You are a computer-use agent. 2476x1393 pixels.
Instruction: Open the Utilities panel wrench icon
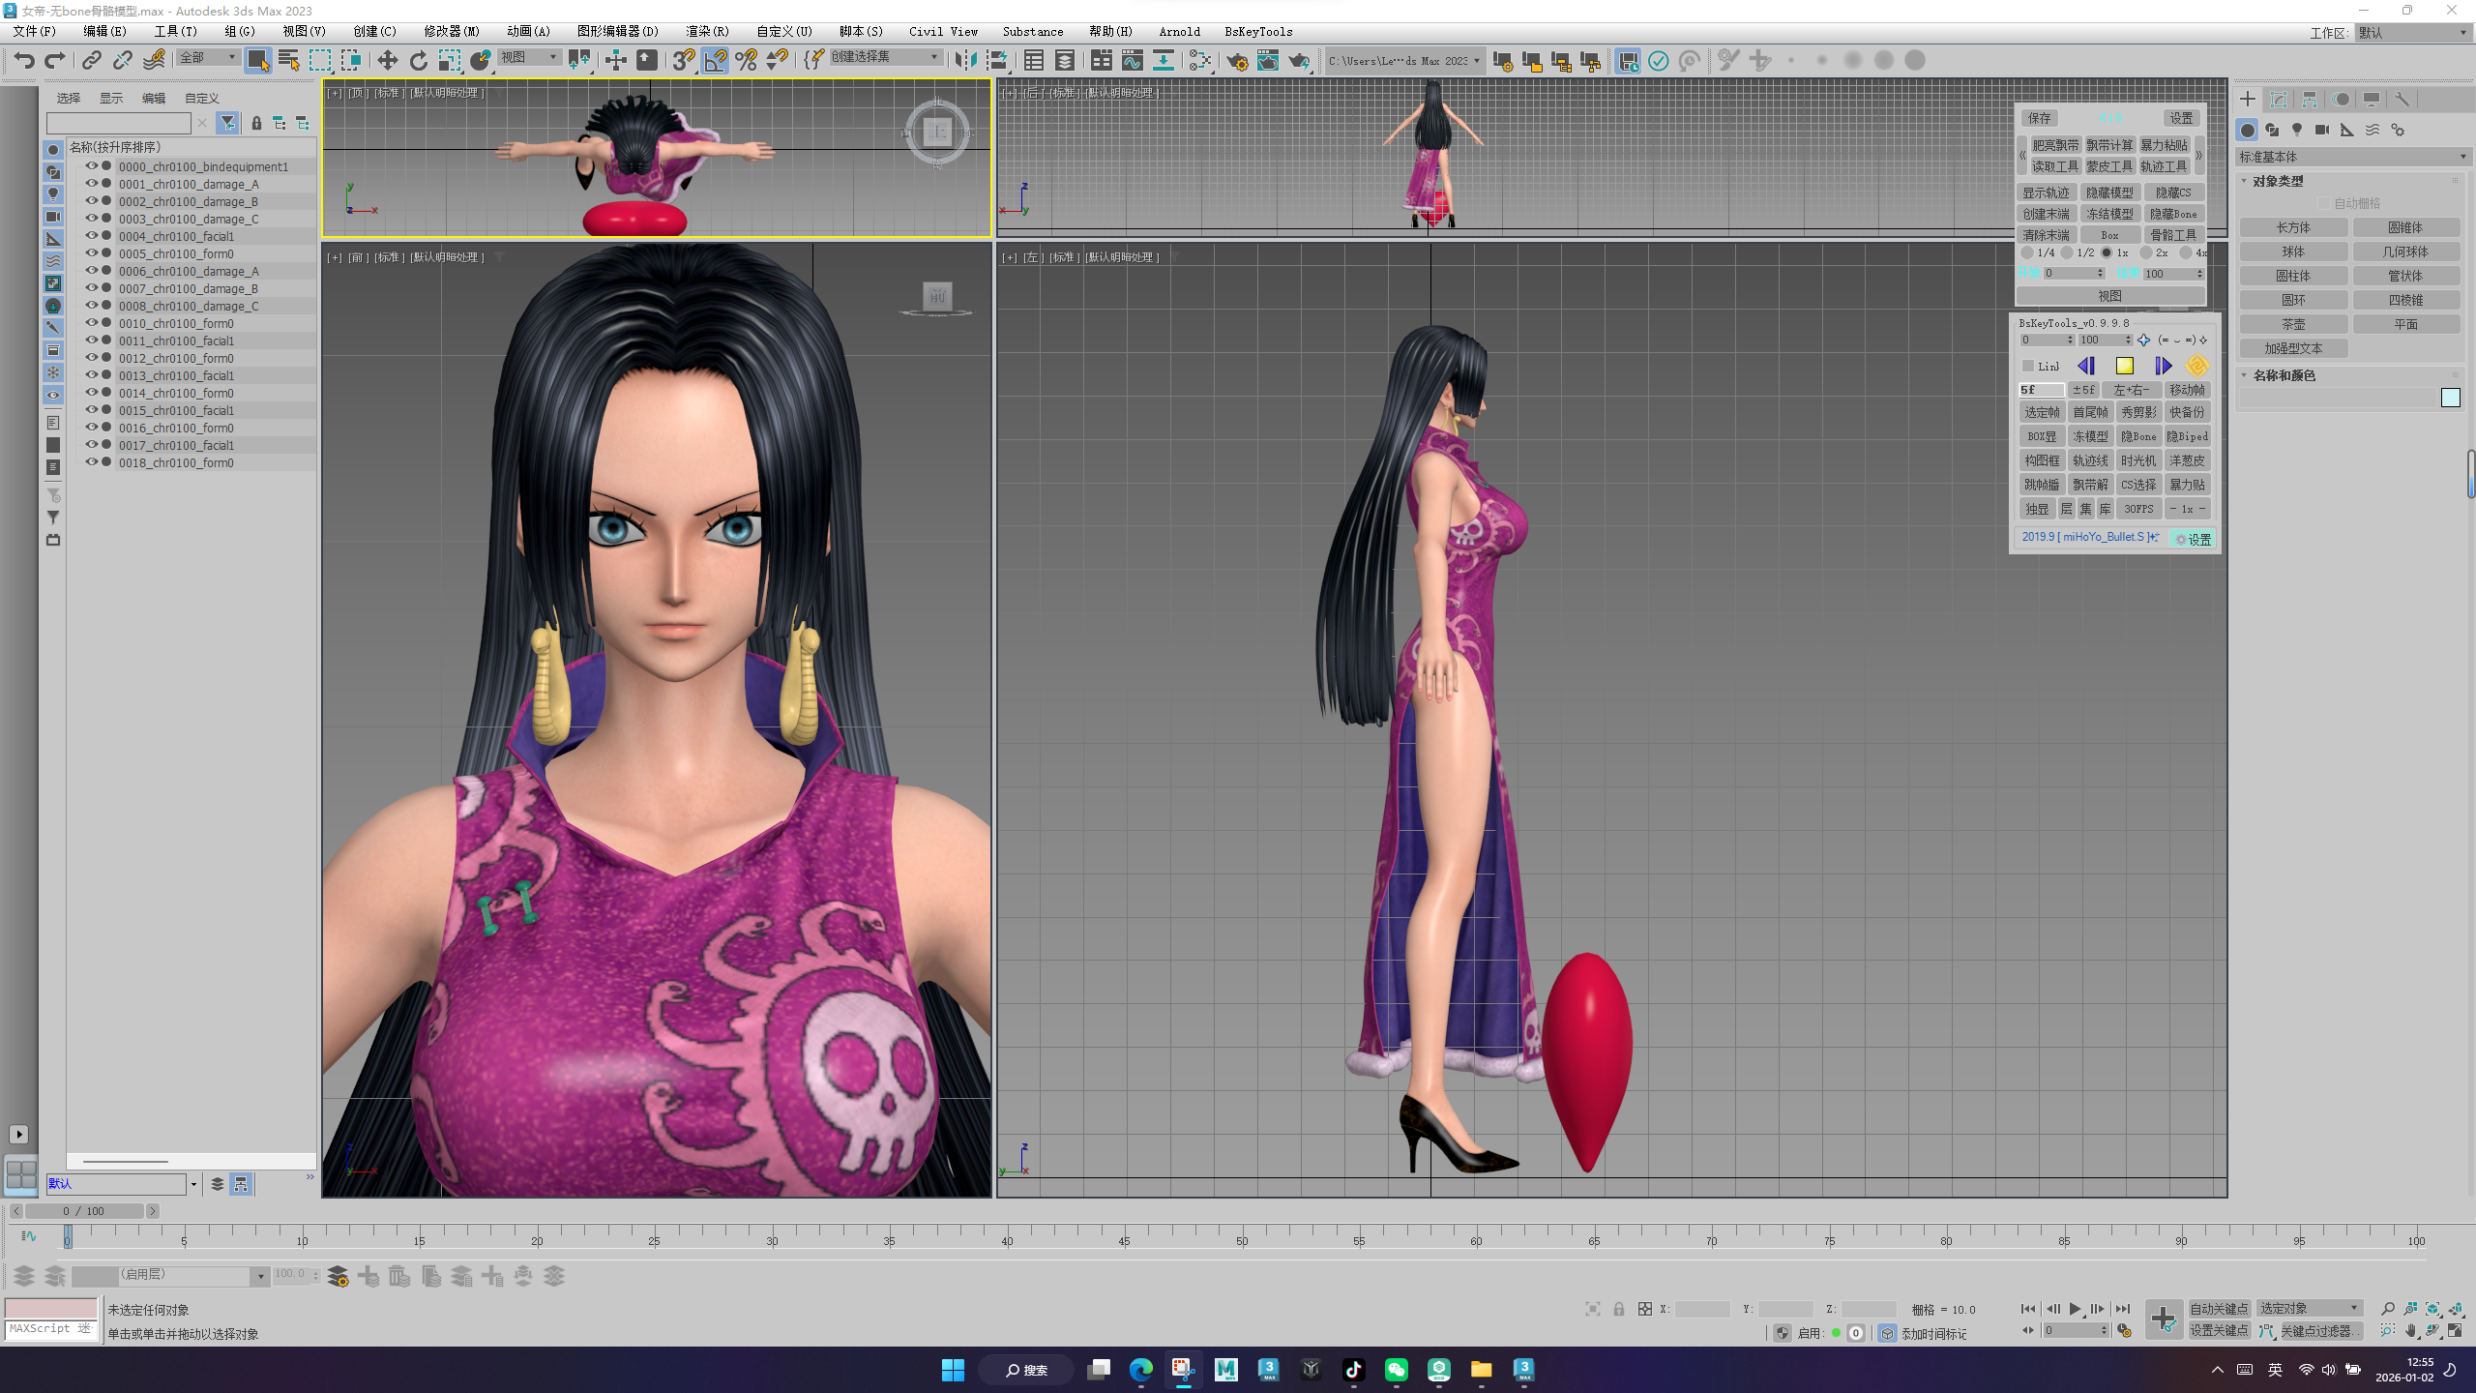pos(2402,100)
